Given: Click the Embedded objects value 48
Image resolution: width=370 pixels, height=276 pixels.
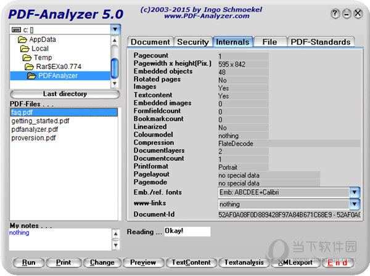Looking at the screenshot, I should pyautogui.click(x=244, y=72).
